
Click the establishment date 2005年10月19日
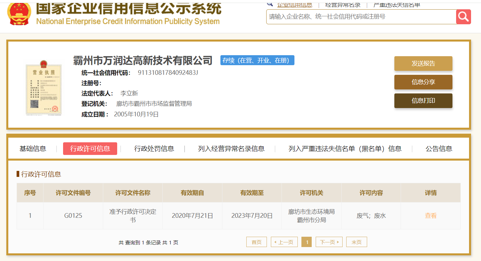[x=136, y=114]
